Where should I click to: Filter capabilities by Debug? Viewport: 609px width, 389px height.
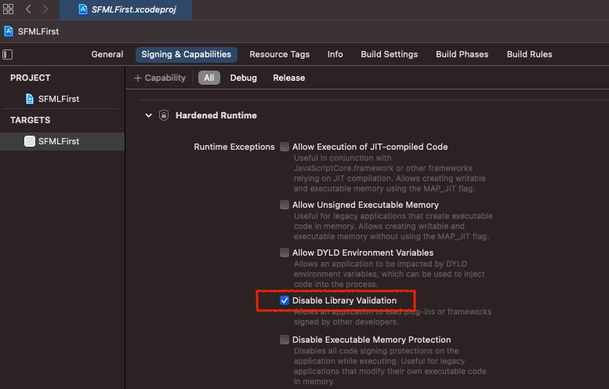(243, 78)
